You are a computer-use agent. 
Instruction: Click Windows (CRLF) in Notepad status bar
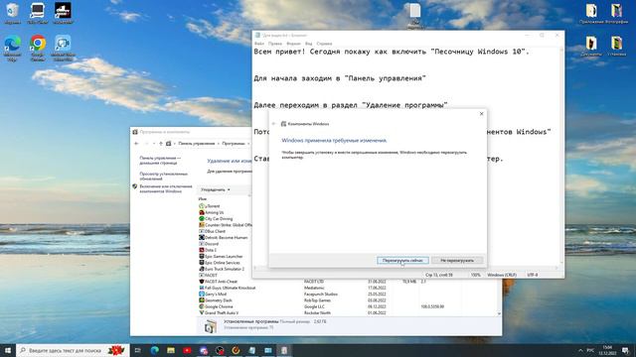point(502,275)
